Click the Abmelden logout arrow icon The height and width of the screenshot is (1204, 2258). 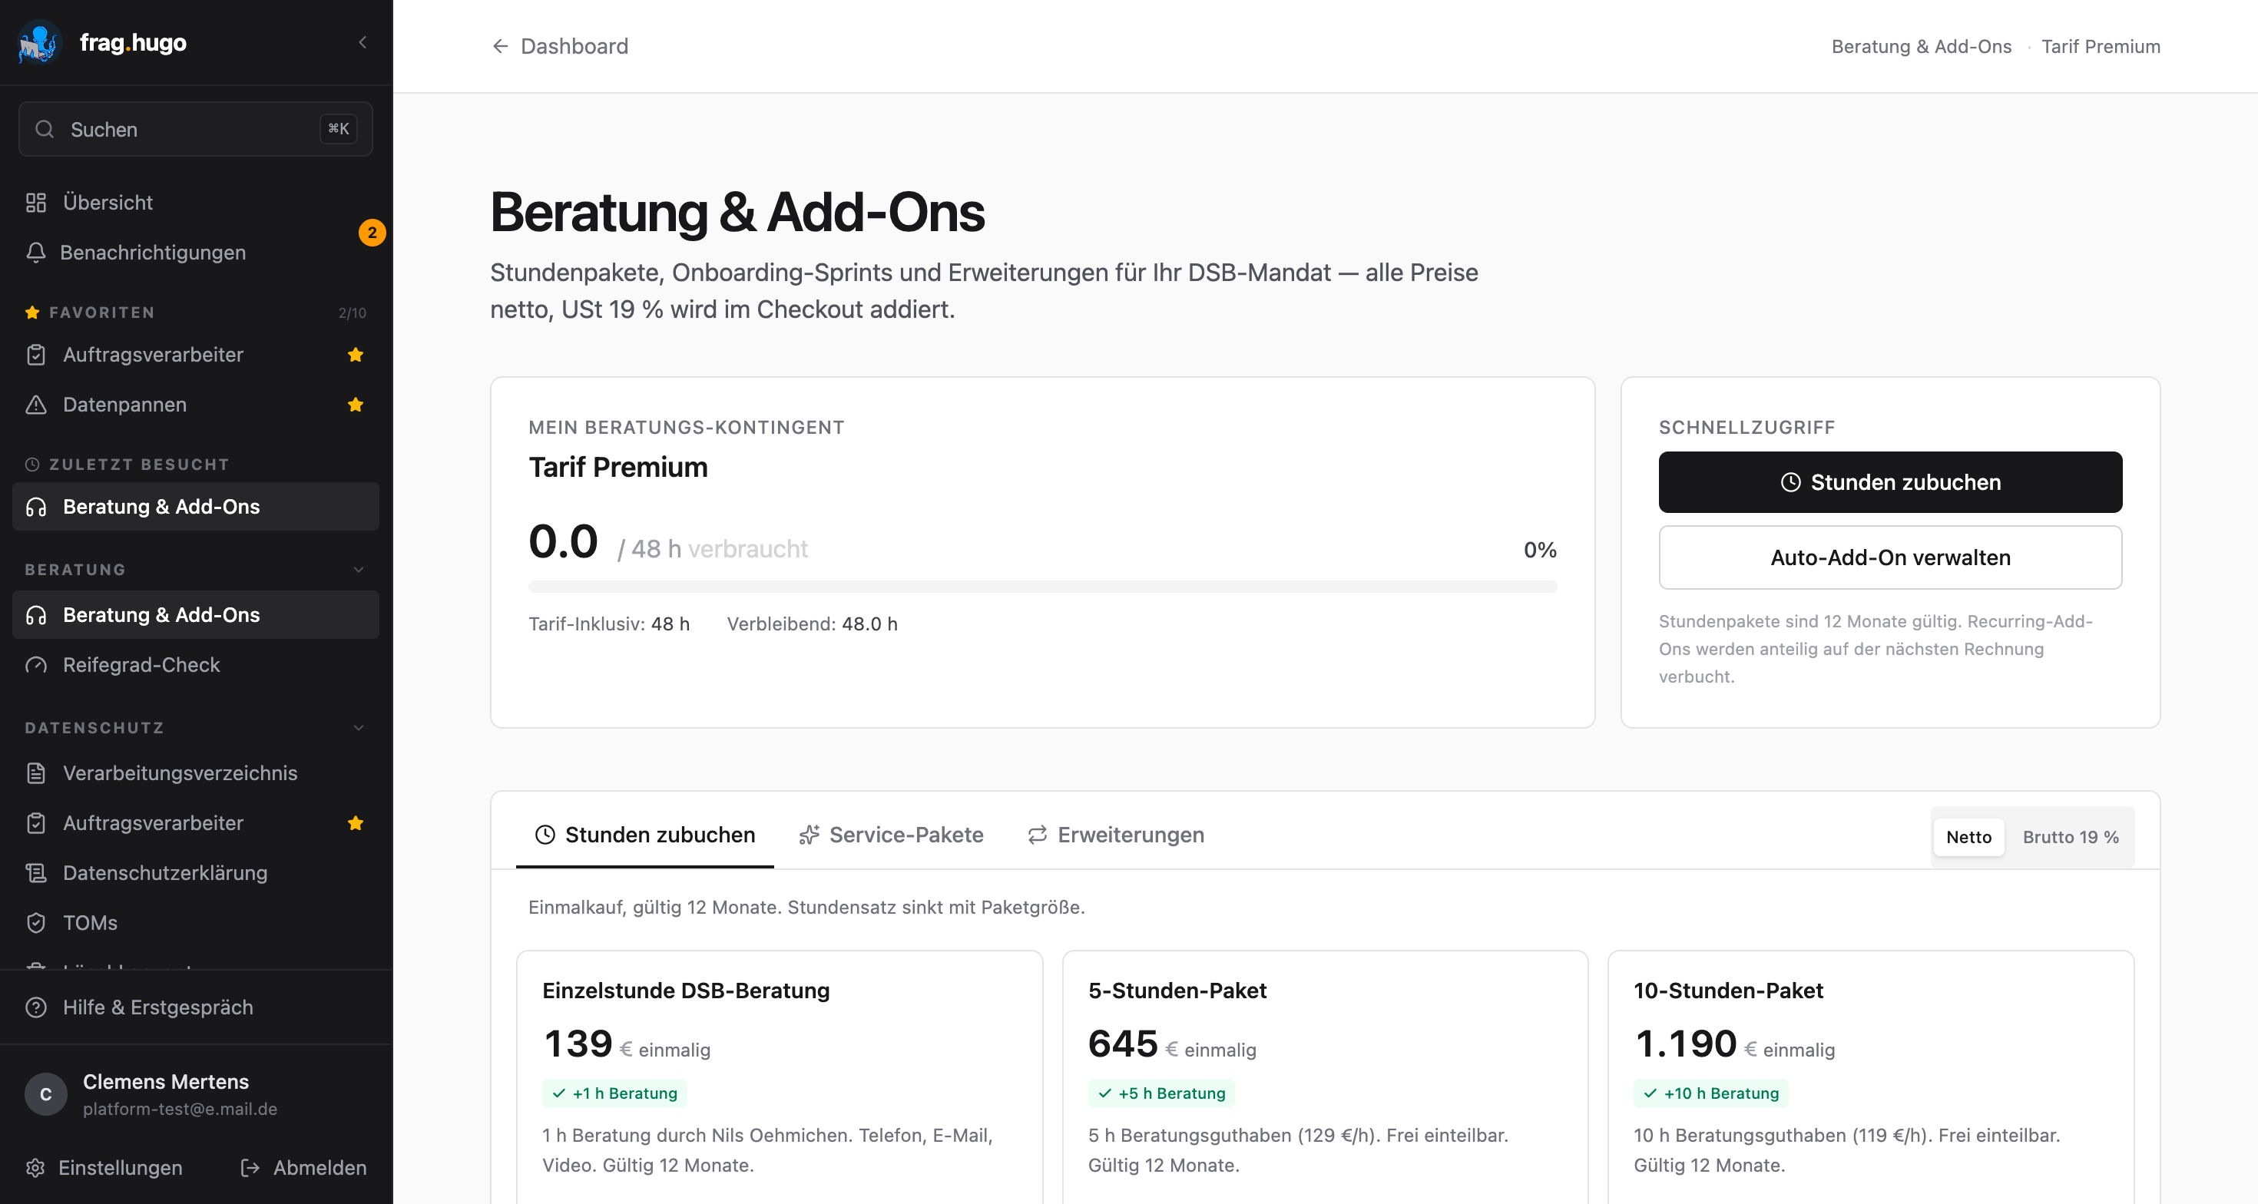(250, 1168)
